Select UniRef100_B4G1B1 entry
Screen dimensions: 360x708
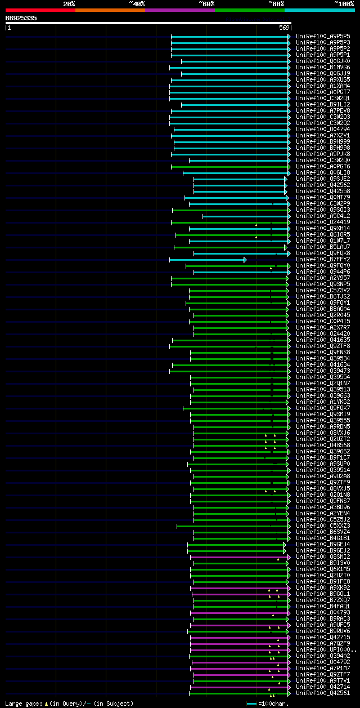tap(322, 538)
